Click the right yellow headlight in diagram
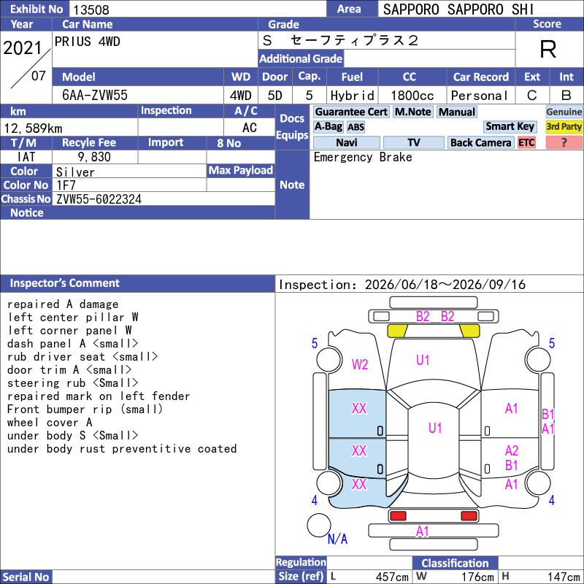Screen dimensions: 584x584 coord(469,331)
